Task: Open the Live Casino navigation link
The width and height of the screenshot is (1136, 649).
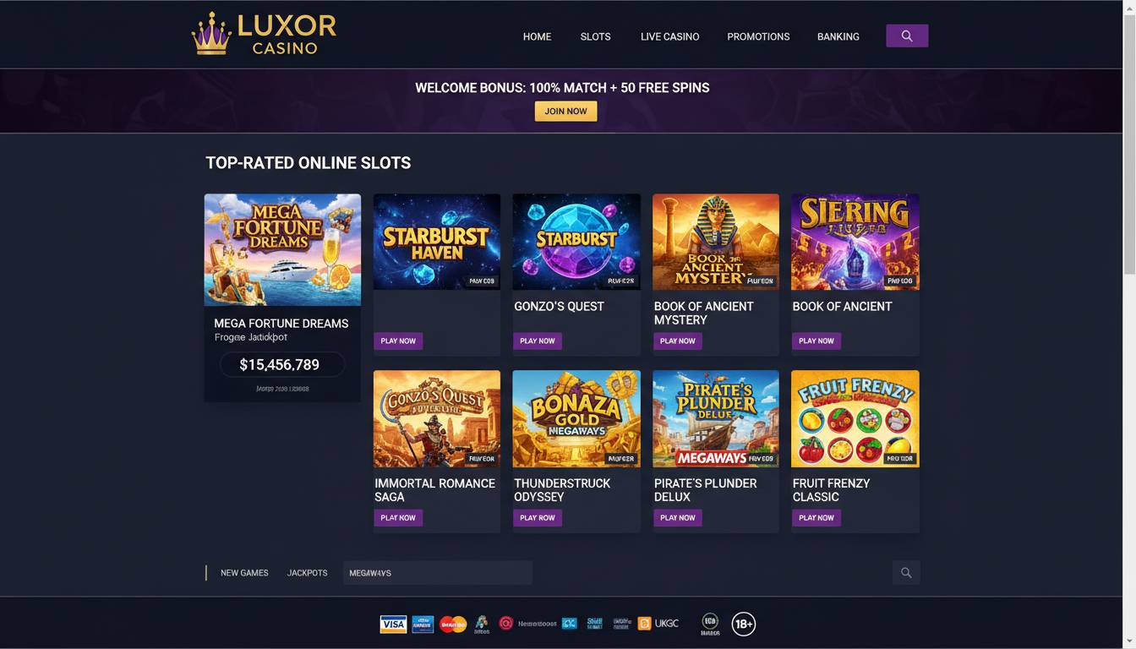Action: 669,36
